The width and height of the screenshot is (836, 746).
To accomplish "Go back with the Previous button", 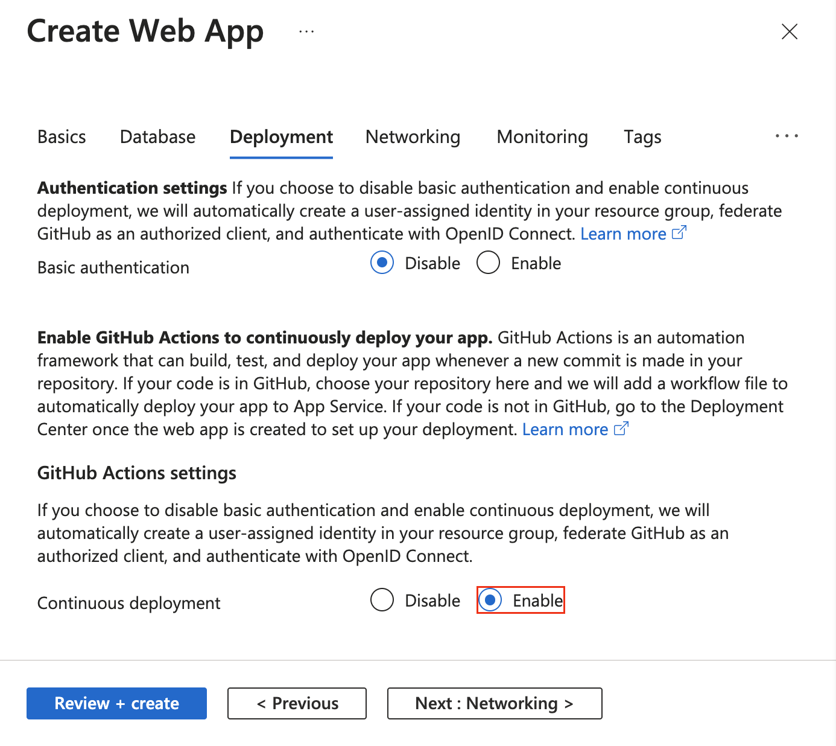I will [x=297, y=703].
